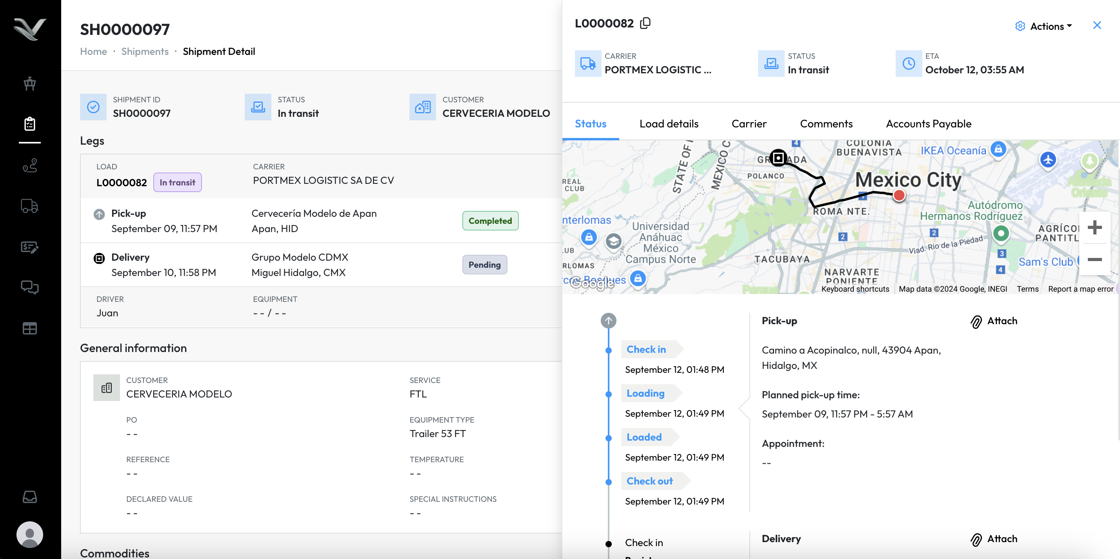Go to Shipments breadcrumb link
Viewport: 1120px width, 559px height.
(x=145, y=51)
